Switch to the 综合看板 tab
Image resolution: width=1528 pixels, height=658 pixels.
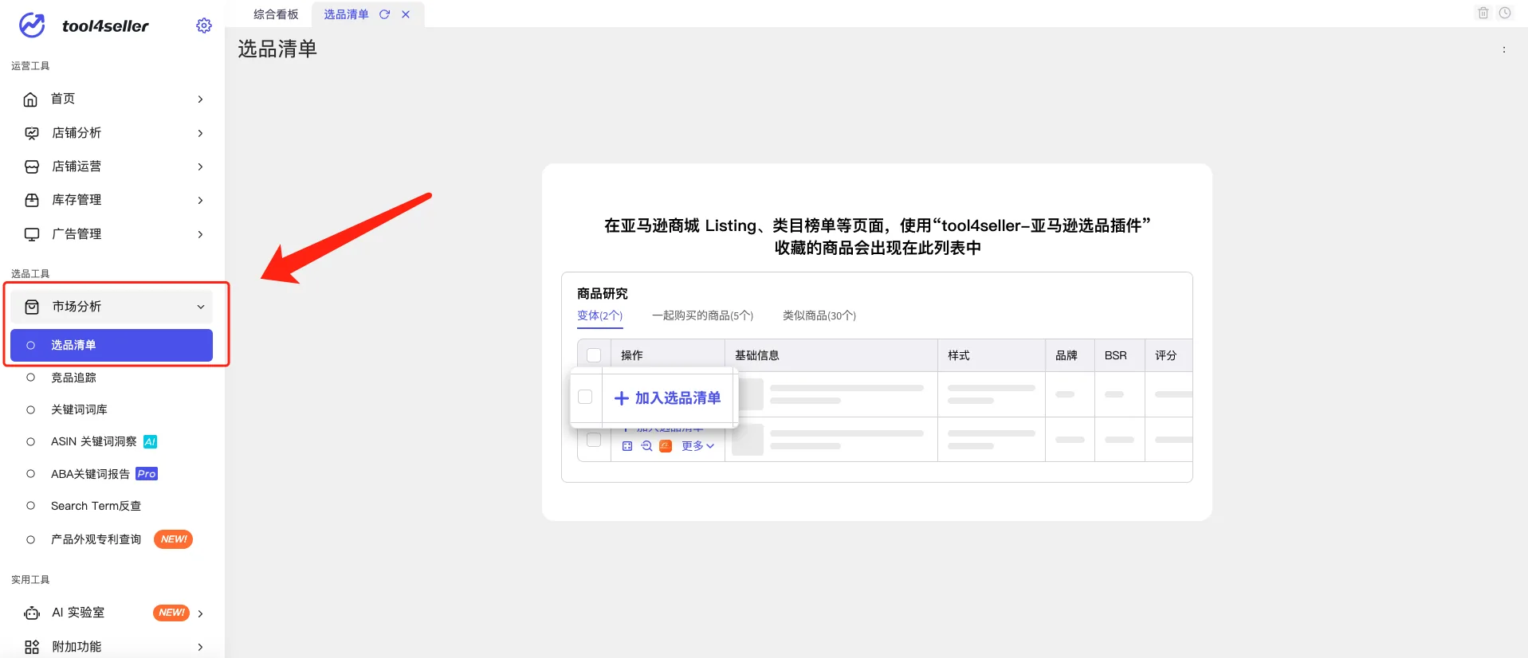pos(276,14)
